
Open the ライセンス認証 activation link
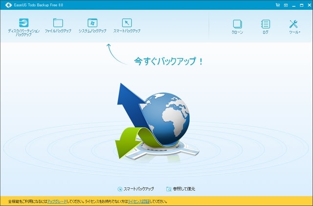click(x=138, y=201)
